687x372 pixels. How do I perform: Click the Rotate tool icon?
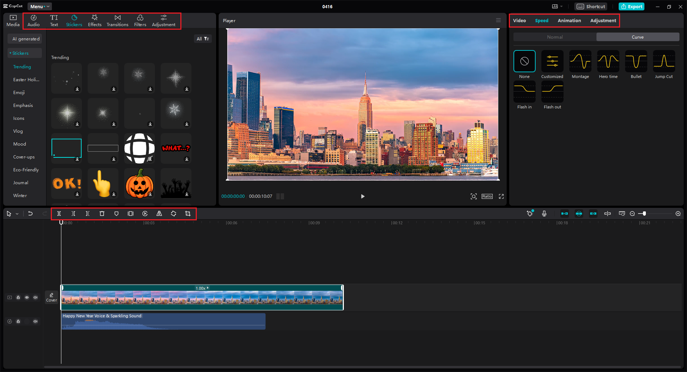click(x=174, y=214)
